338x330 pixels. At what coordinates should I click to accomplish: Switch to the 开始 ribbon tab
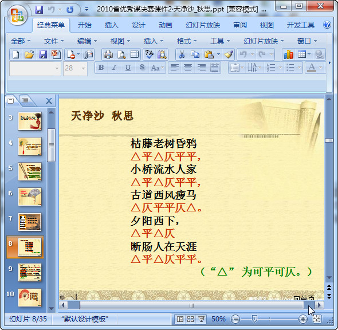(x=85, y=25)
